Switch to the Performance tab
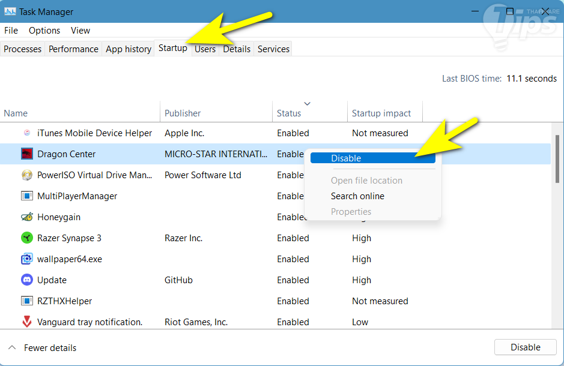 click(73, 49)
